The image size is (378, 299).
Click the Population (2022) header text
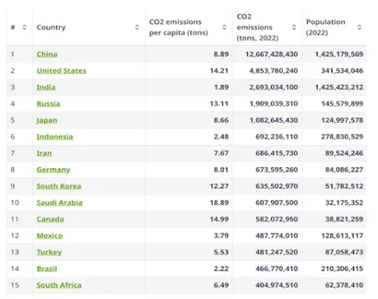pyautogui.click(x=325, y=28)
